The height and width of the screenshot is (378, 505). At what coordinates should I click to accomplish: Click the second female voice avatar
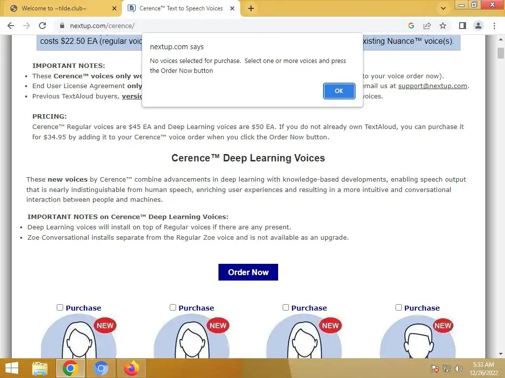pos(192,337)
